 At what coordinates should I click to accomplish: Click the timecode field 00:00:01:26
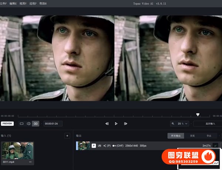pyautogui.click(x=53, y=124)
